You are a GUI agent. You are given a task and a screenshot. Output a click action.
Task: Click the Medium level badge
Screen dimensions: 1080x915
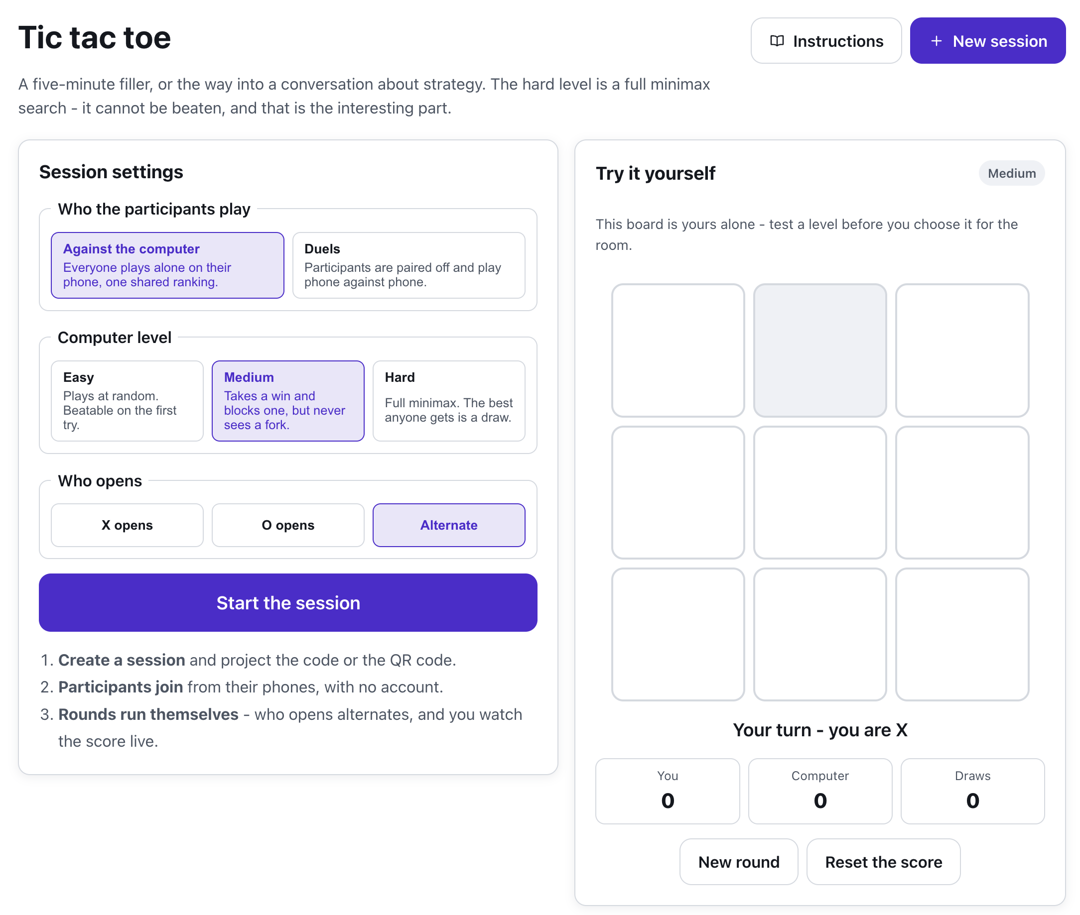pos(1011,173)
